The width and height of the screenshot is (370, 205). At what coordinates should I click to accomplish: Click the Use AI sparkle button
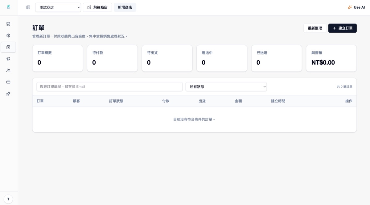click(356, 7)
